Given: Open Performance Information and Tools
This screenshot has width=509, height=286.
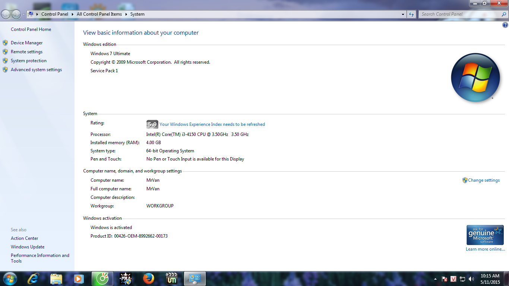Looking at the screenshot, I should coord(40,258).
